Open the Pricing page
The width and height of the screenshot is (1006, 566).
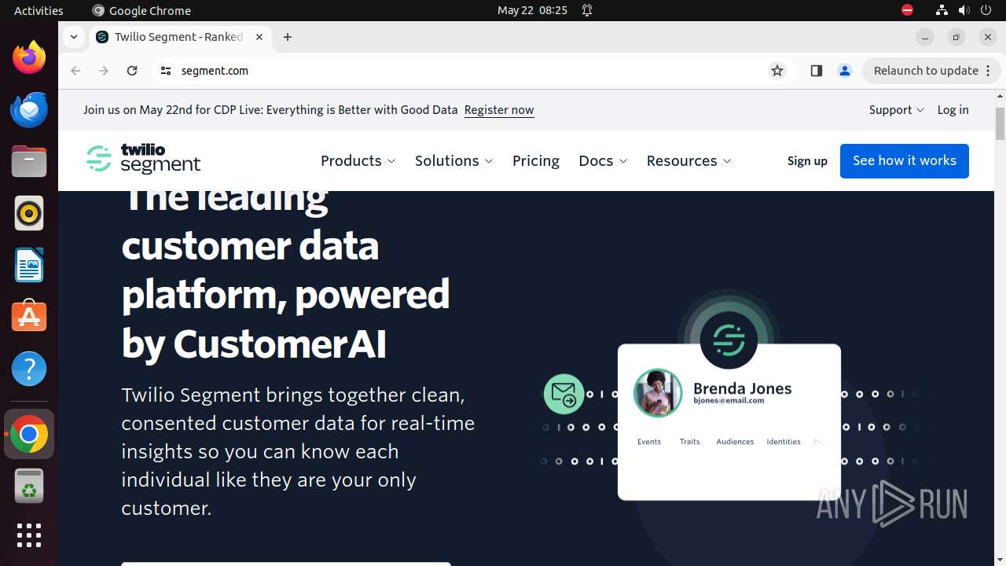click(x=536, y=160)
